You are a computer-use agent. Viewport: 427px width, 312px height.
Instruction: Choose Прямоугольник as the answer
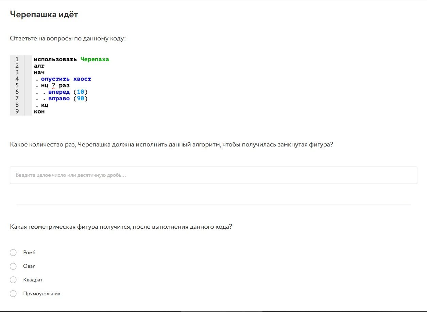pos(13,294)
